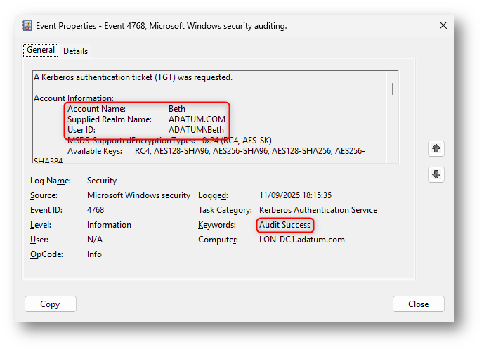Click the Source field Microsoft Windows security
The width and height of the screenshot is (484, 352).
138,195
